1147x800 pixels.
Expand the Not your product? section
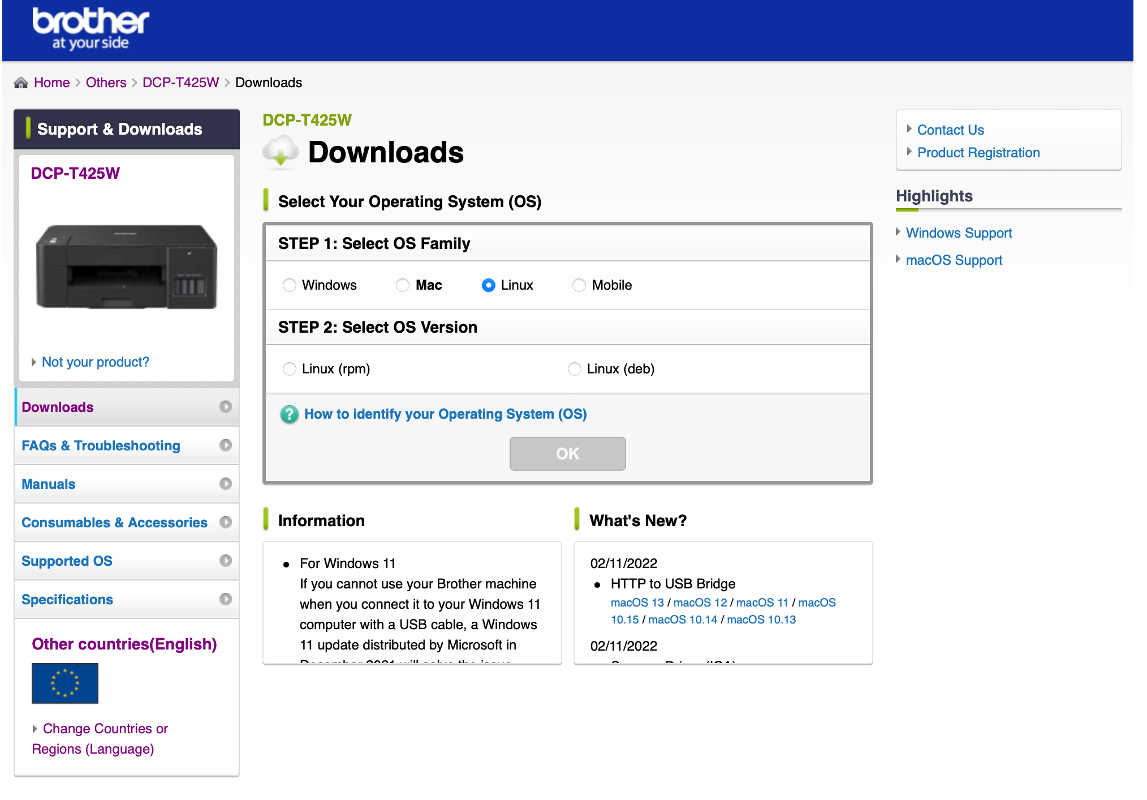coord(95,362)
